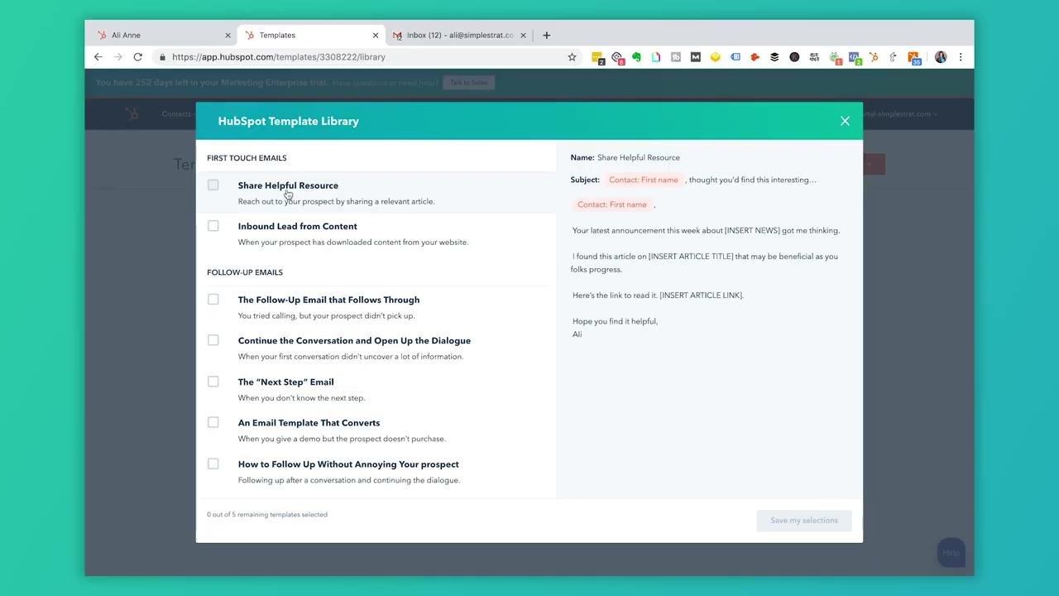The width and height of the screenshot is (1059, 596).
Task: Click the FOLLOW-UP EMAILS section heading
Action: [245, 272]
